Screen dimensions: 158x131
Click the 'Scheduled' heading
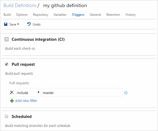tap(22, 117)
